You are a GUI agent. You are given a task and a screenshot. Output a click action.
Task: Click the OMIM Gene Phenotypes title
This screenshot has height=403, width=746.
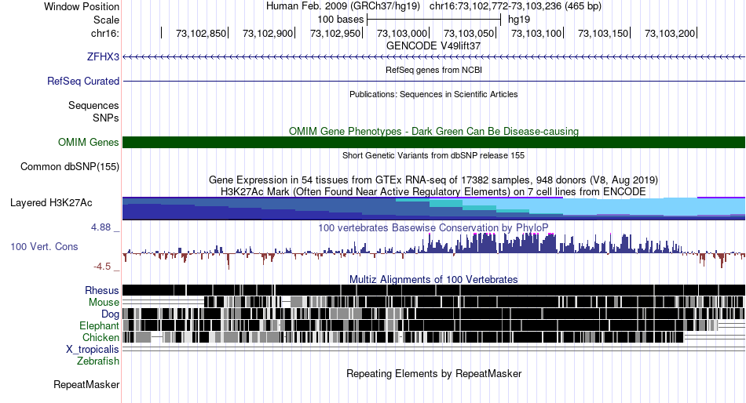[x=433, y=131]
